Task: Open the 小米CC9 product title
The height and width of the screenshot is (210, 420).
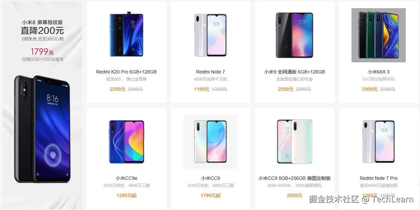Action: [210, 178]
